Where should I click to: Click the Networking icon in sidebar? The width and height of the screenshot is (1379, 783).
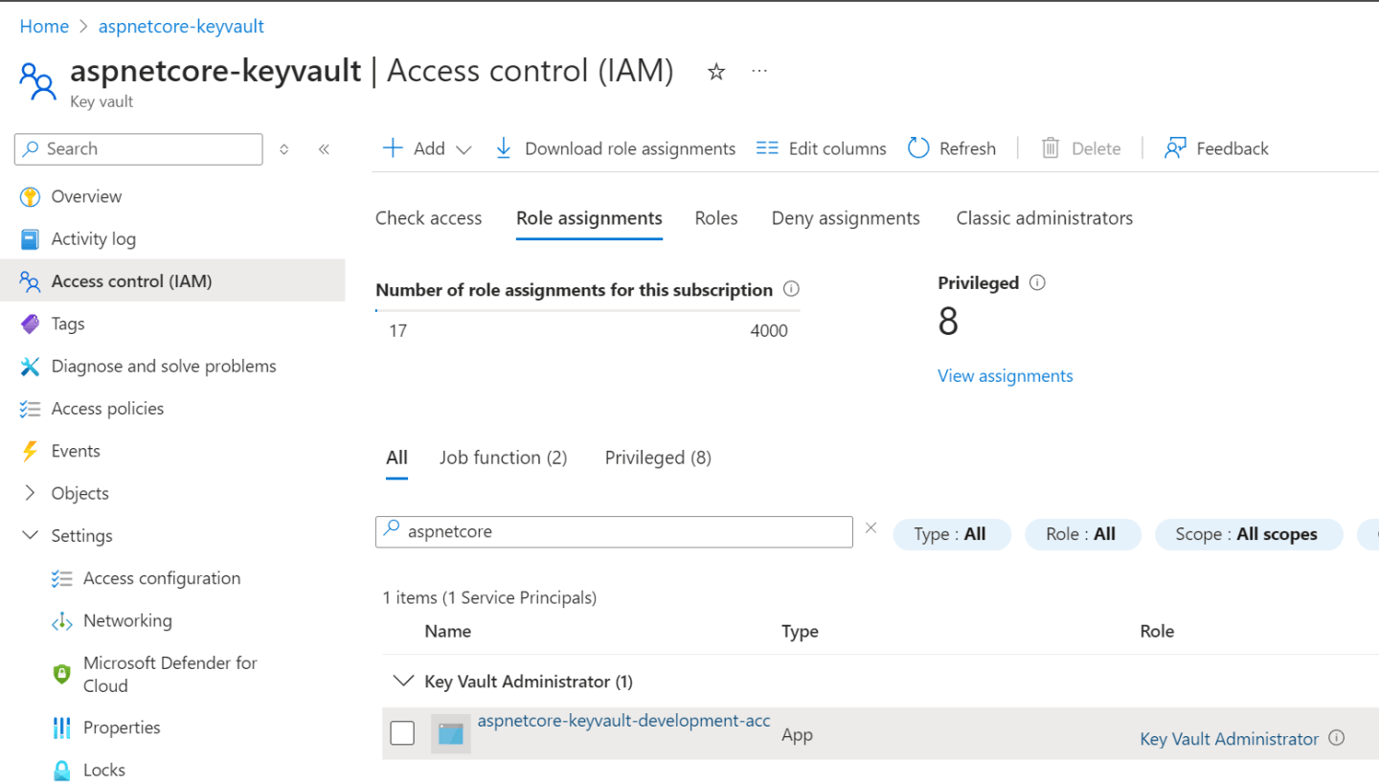62,621
